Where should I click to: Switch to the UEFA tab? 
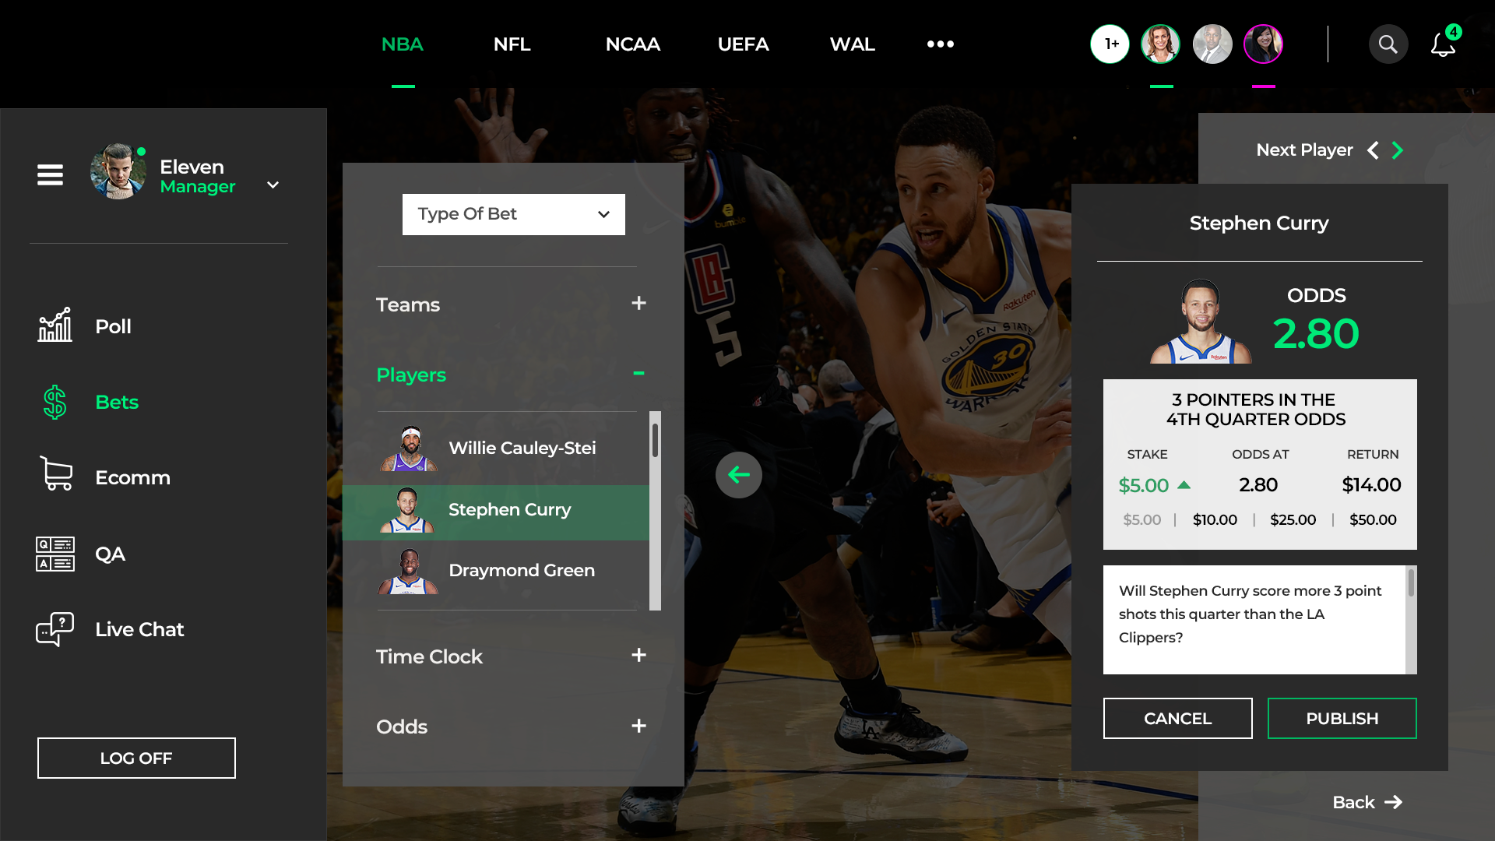coord(743,44)
